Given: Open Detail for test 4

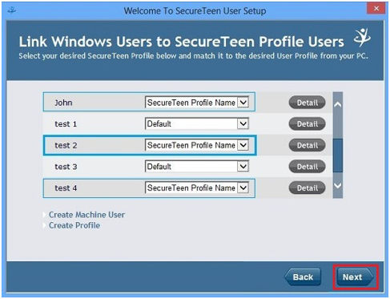Looking at the screenshot, I should pos(308,188).
